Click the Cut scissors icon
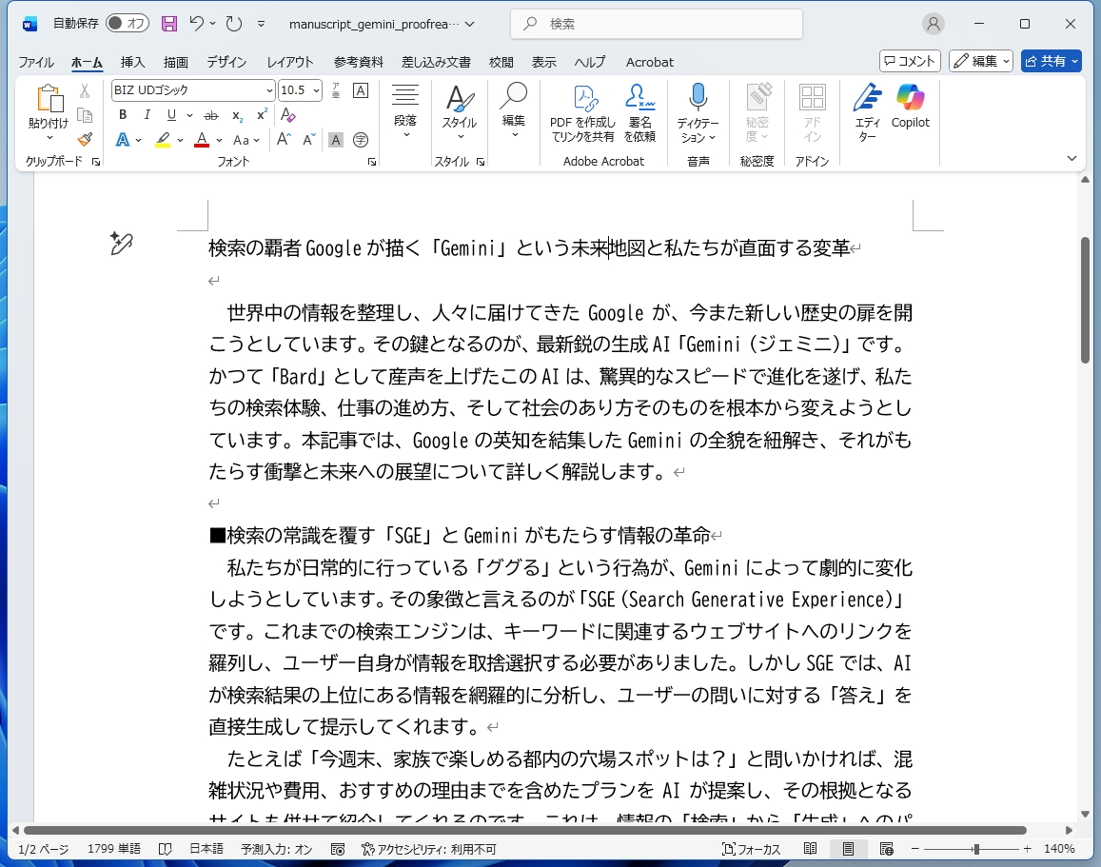This screenshot has height=867, width=1101. click(x=85, y=90)
